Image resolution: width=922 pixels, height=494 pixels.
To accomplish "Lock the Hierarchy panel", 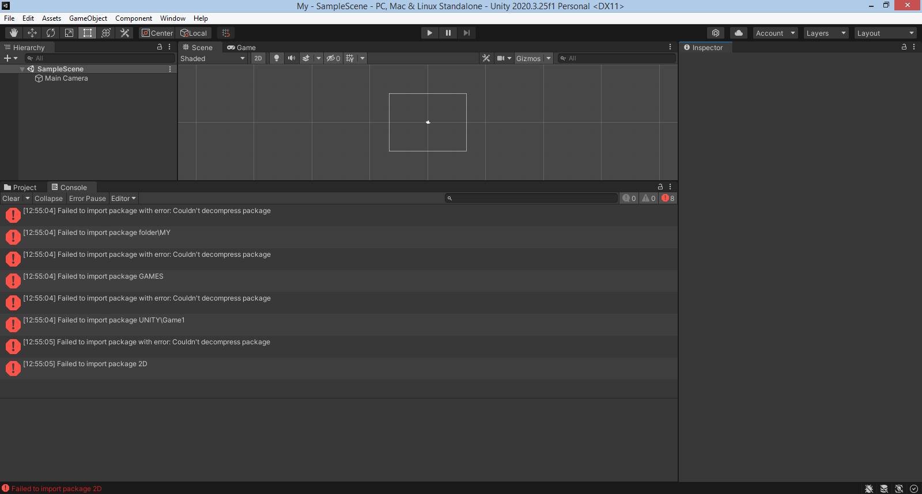I will (160, 47).
